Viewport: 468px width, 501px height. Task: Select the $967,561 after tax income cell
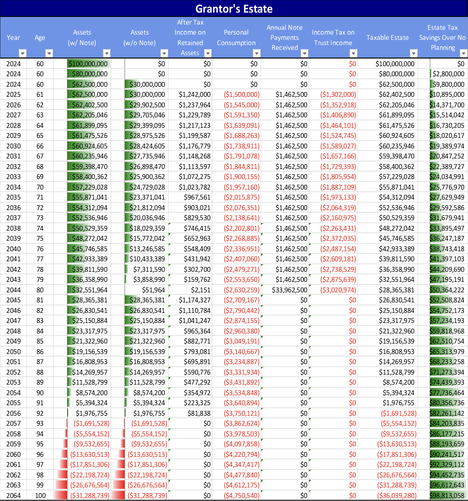pyautogui.click(x=190, y=198)
